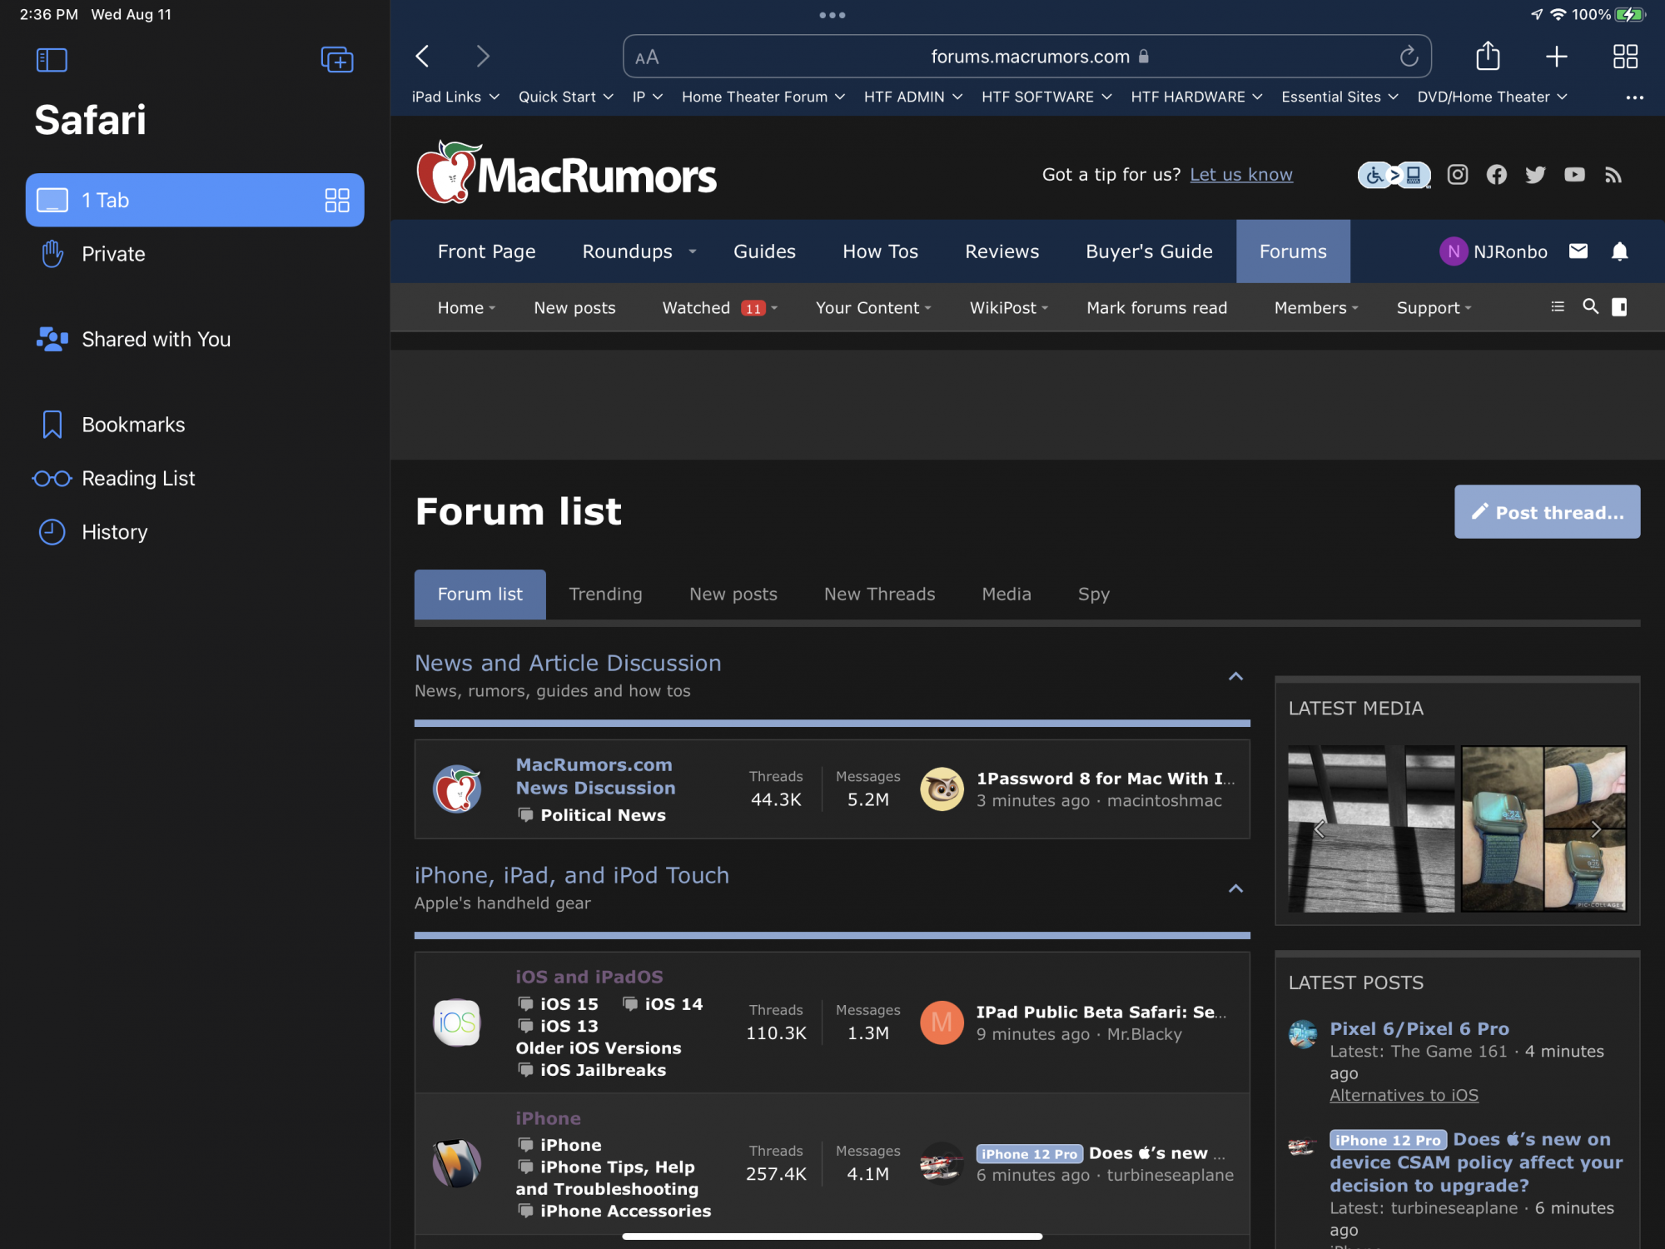Viewport: 1665px width, 1249px height.
Task: Go forward to next page
Action: point(483,57)
